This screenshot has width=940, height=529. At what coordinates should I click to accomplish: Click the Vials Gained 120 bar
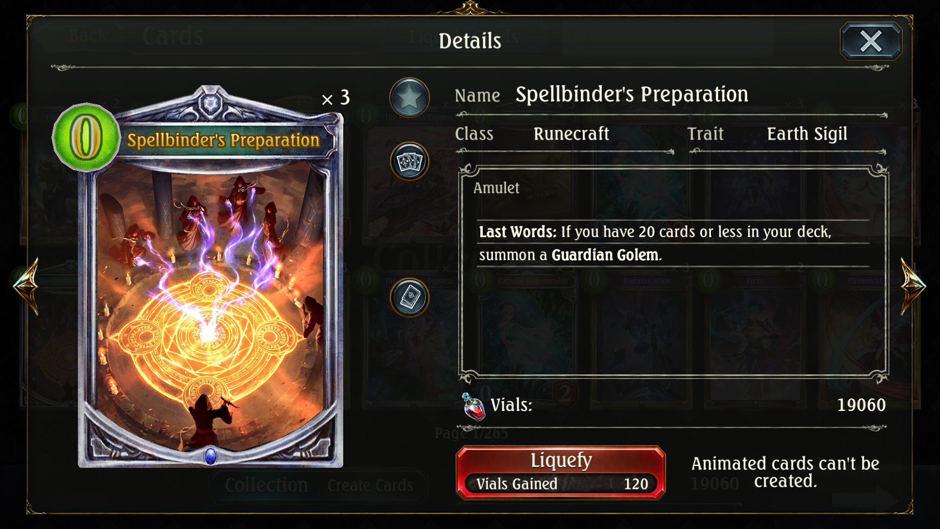coord(562,484)
